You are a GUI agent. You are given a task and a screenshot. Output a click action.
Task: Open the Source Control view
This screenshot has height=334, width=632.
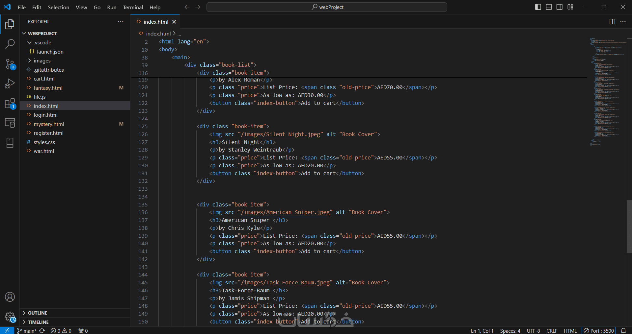[x=10, y=64]
